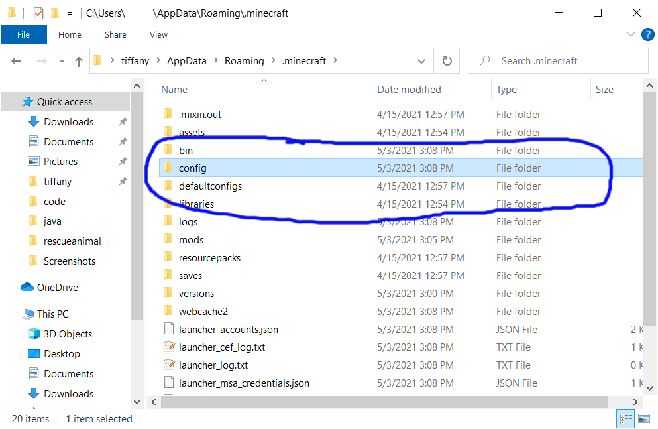Viewport: 658px width, 429px height.
Task: Open the Customize Quick Access Toolbar dropdown
Action: pos(70,14)
